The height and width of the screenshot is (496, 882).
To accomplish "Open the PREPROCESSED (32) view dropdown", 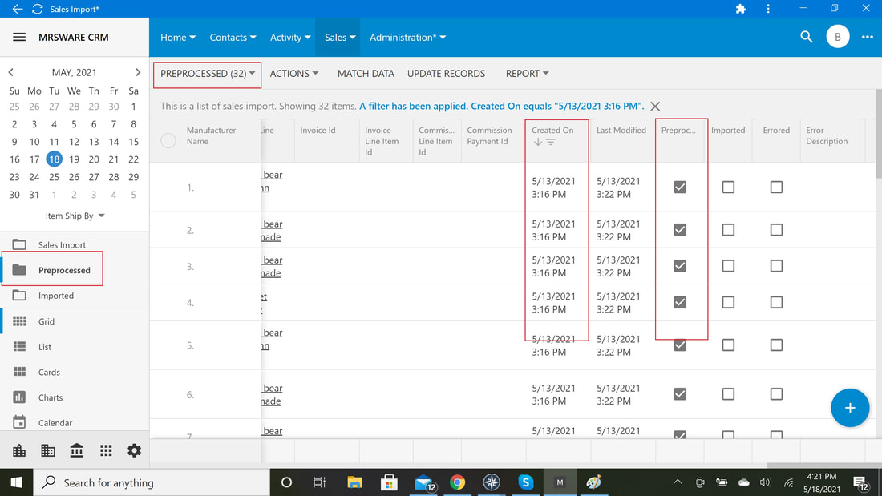I will [x=208, y=74].
